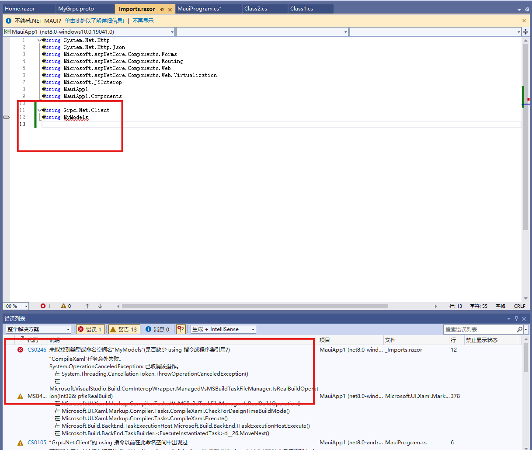This screenshot has width=532, height=450.
Task: Open the middle type navigation dropdown
Action: coord(262,31)
